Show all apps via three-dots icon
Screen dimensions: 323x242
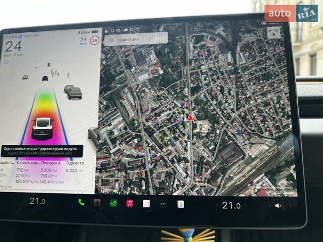[x=163, y=204]
